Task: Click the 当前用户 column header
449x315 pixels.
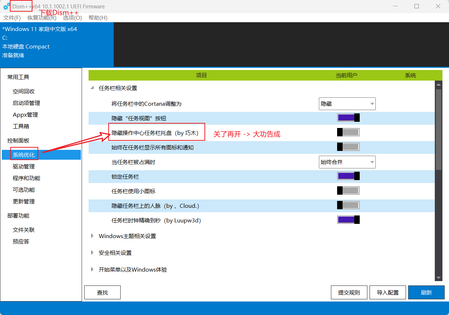Action: point(347,75)
